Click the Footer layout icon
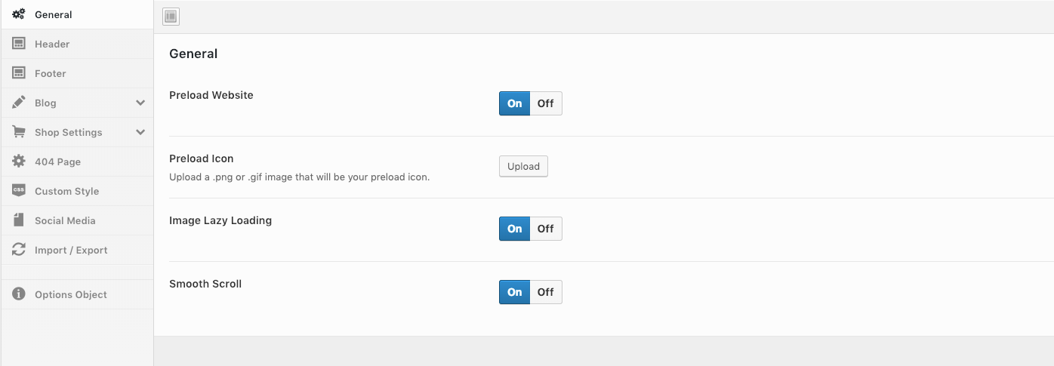The image size is (1054, 366). tap(19, 73)
